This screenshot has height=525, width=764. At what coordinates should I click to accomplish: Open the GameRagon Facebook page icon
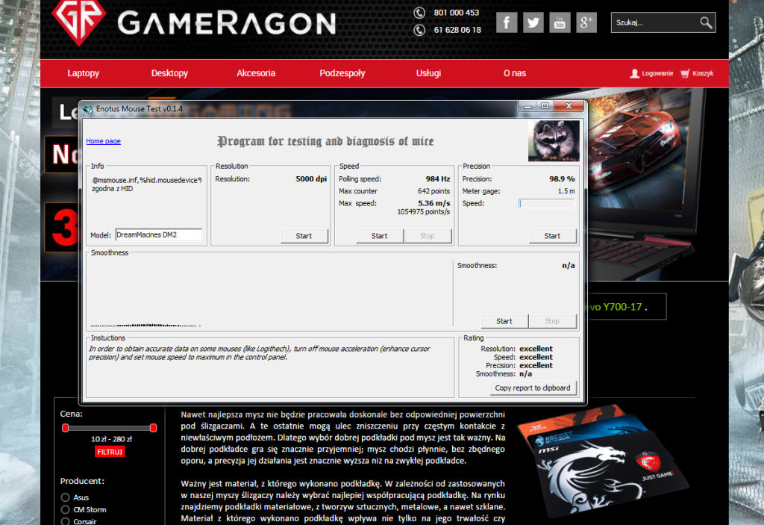pos(507,22)
